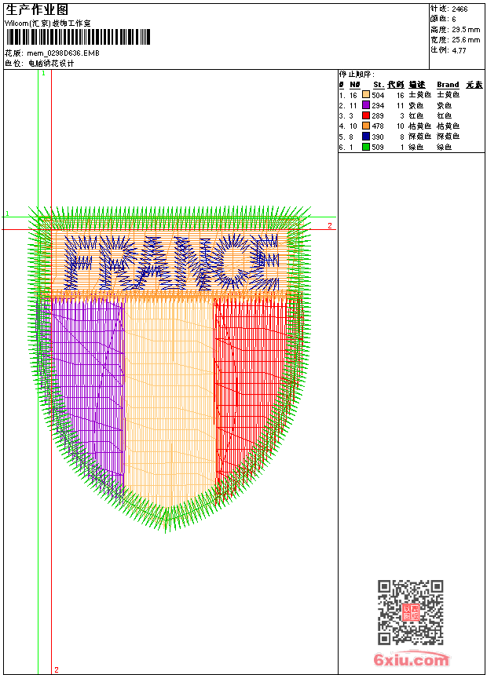Click 紫色 in the 描述 column
Viewport: 487px width, 675px height.
point(416,105)
